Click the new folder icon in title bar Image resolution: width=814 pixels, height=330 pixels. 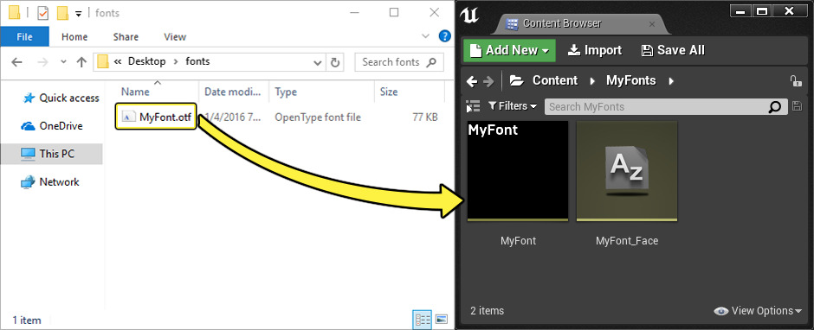click(63, 13)
